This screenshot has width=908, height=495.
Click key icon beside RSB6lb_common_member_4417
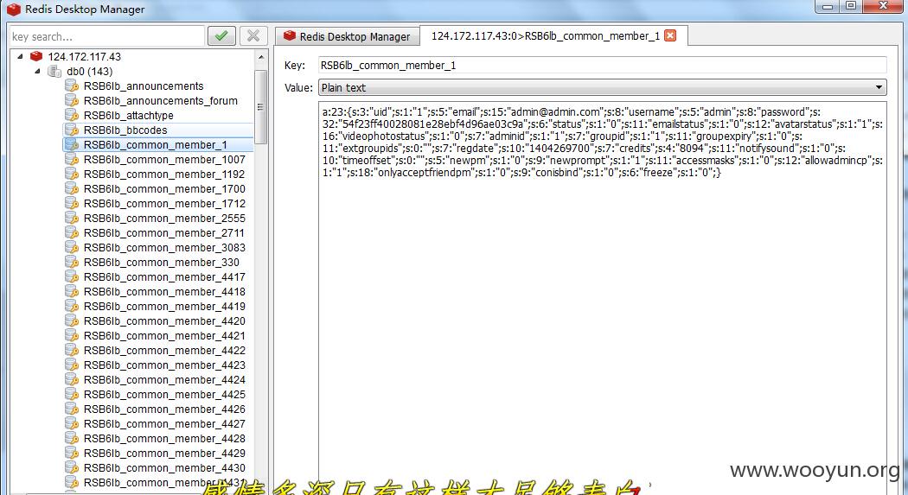[x=72, y=277]
